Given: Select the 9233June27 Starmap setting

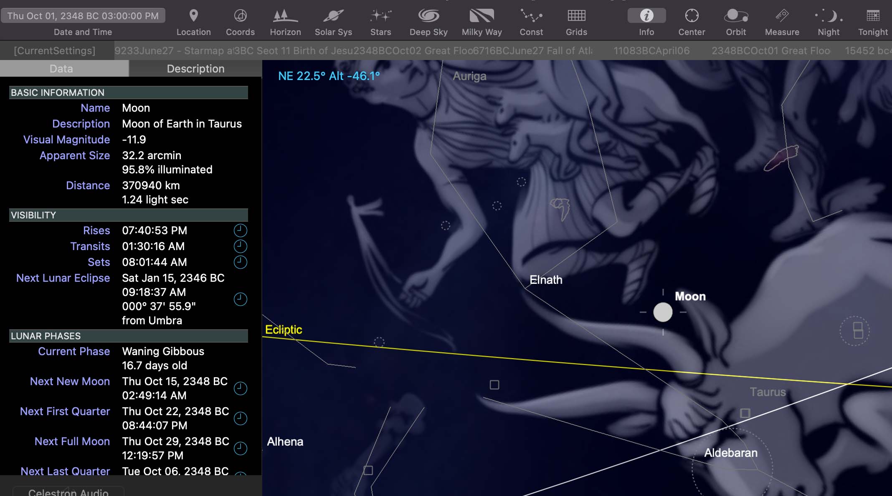Looking at the screenshot, I should 173,50.
